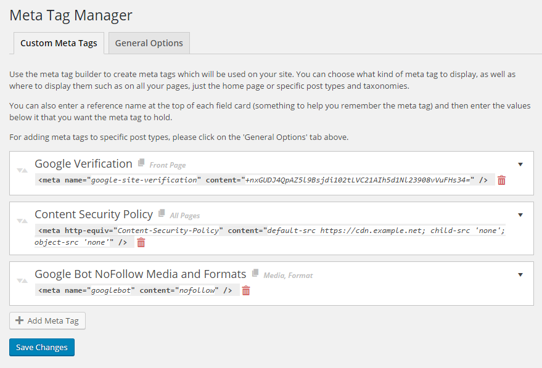Save Changes to meta tags
This screenshot has width=542, height=368.
pyautogui.click(x=42, y=347)
